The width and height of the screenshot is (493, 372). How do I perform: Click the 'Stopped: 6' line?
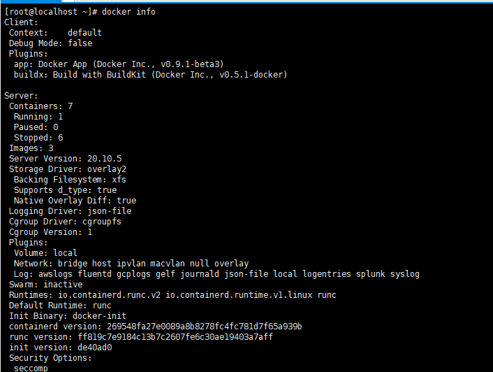pos(38,138)
